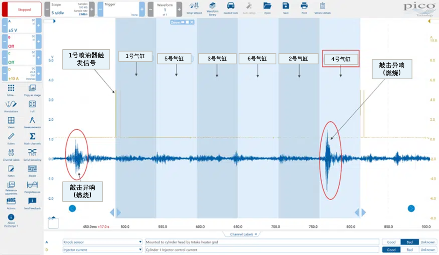Increase the Scope timebase with plus
The image size is (439, 255).
click(92, 9)
